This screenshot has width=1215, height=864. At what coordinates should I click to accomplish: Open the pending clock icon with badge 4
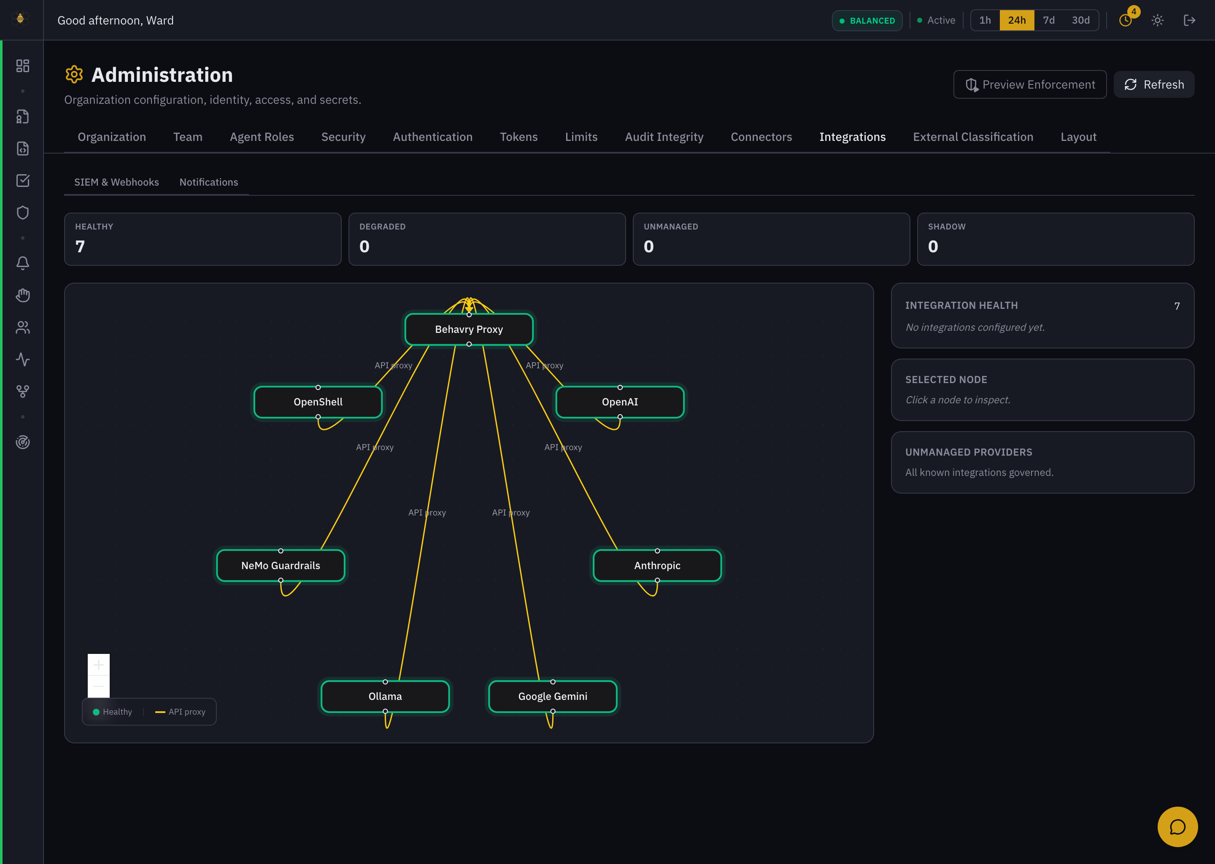point(1126,20)
